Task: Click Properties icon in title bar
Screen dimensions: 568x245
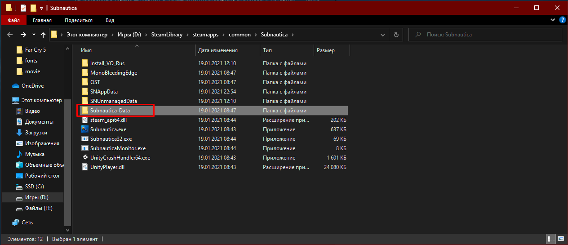Action: tap(23, 8)
